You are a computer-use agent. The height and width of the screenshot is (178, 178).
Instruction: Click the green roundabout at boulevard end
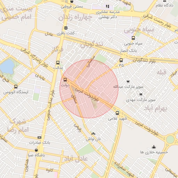click(x=170, y=139)
